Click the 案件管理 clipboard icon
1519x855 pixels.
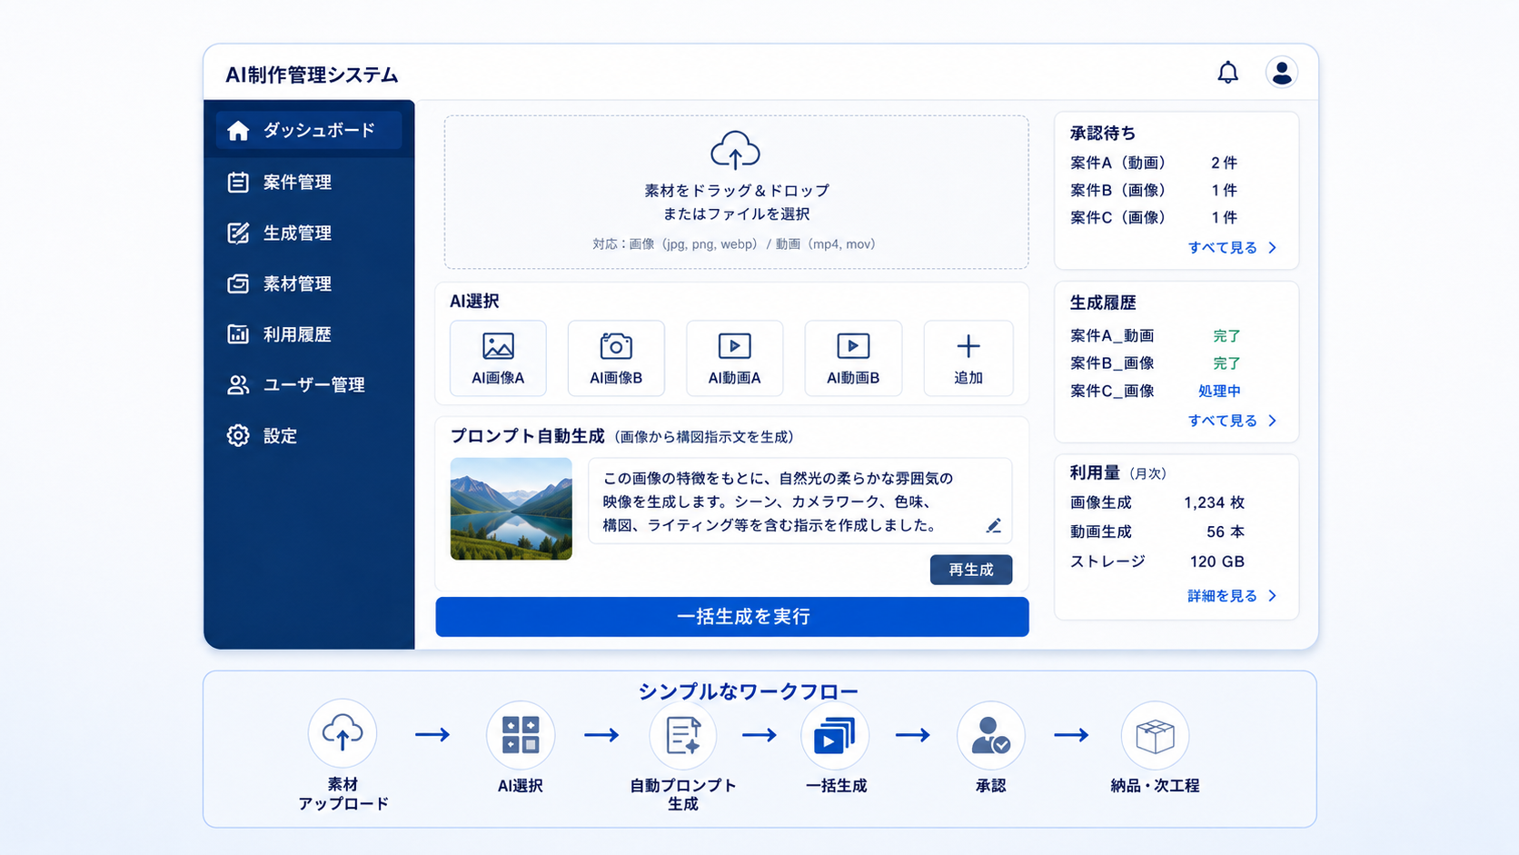[238, 183]
